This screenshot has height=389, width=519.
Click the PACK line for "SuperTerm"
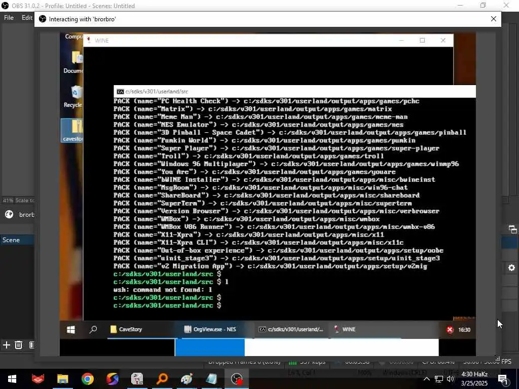tap(263, 204)
